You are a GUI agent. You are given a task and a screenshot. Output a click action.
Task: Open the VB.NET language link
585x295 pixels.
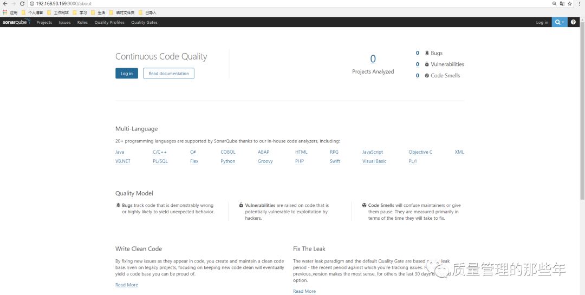point(123,161)
